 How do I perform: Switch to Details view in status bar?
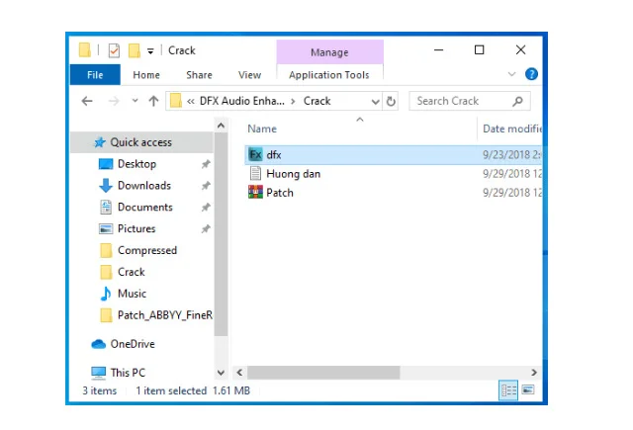pos(507,390)
